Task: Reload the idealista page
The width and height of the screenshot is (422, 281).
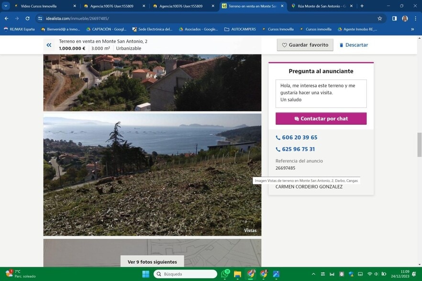Action: coord(27,19)
